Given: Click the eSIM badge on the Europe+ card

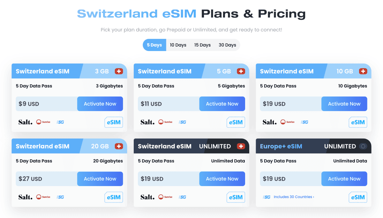Looking at the screenshot, I should coord(358,197).
